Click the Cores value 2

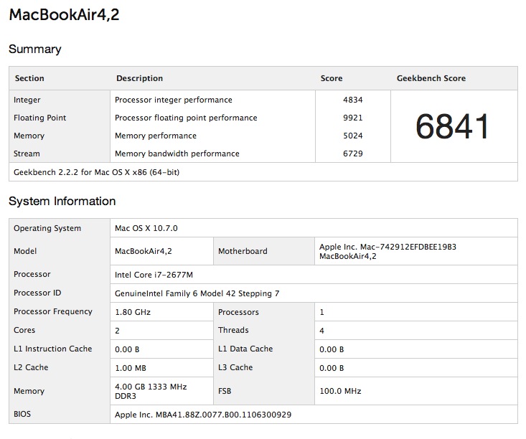pos(117,331)
